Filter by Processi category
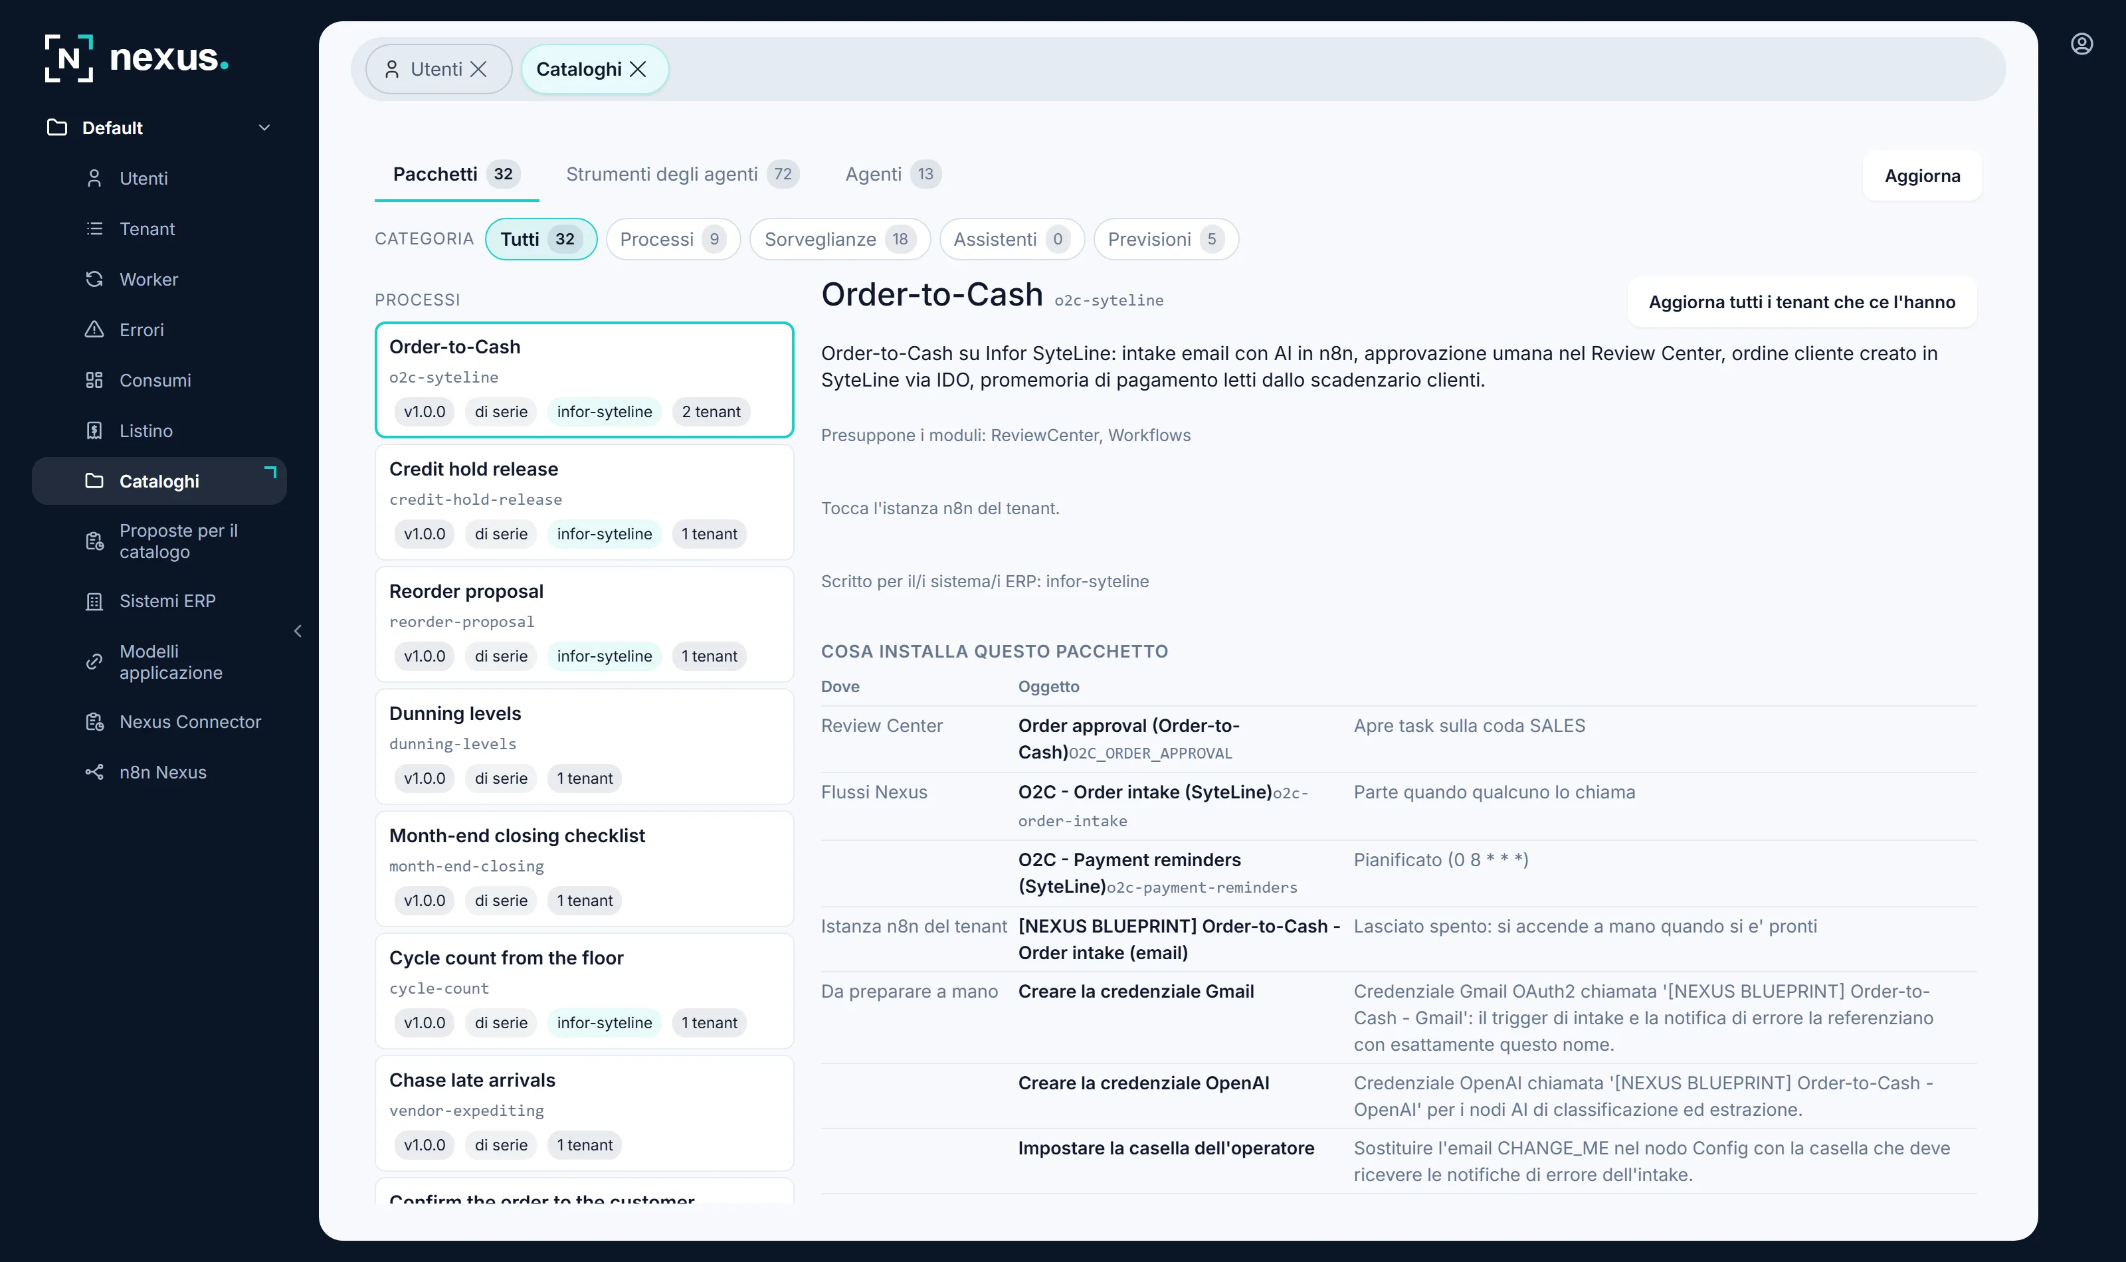Viewport: 2126px width, 1262px height. 672,239
